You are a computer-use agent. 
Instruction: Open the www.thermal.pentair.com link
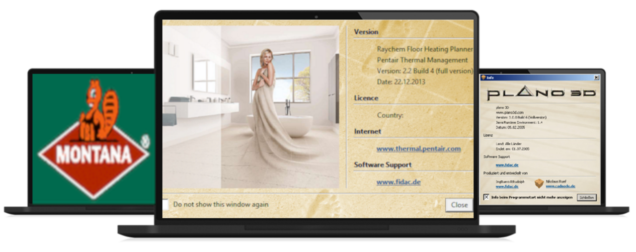click(x=418, y=149)
